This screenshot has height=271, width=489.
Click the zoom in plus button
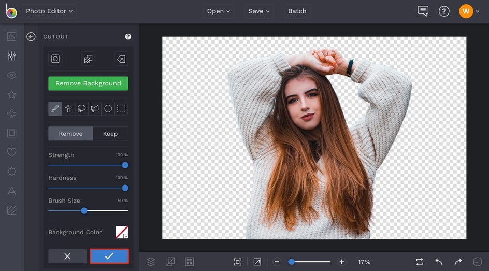tap(341, 262)
